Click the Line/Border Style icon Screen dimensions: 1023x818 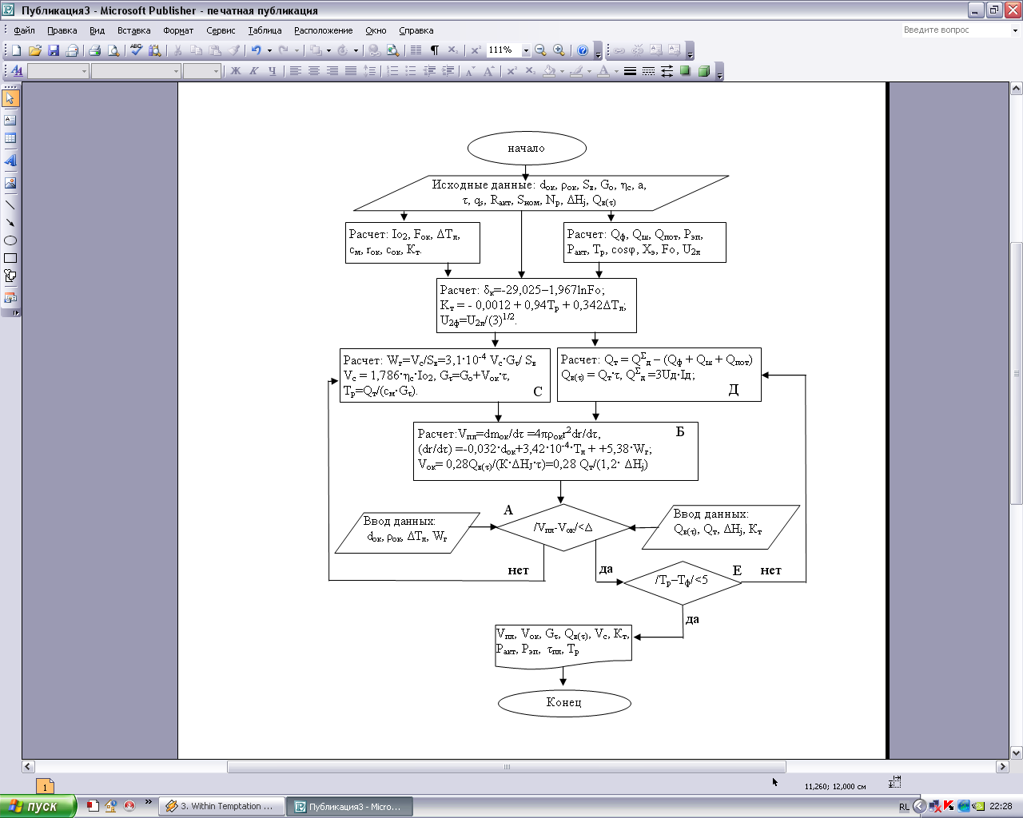tap(630, 71)
